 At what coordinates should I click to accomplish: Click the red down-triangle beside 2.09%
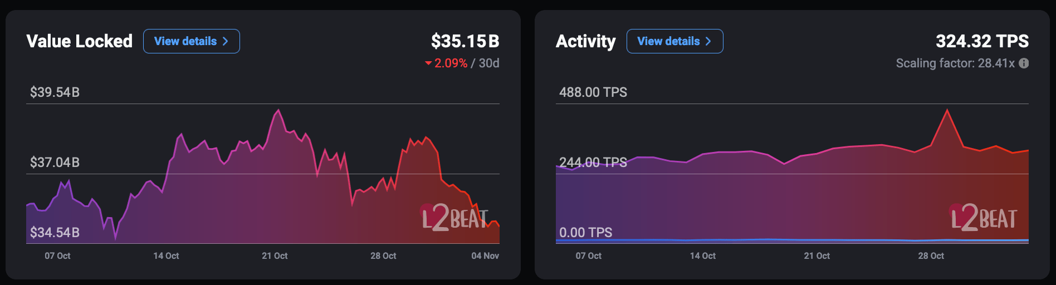click(x=428, y=63)
